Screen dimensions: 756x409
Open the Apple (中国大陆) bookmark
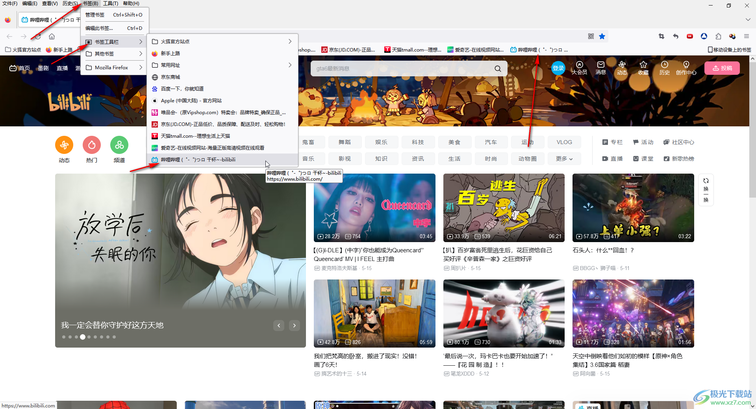[x=222, y=100]
